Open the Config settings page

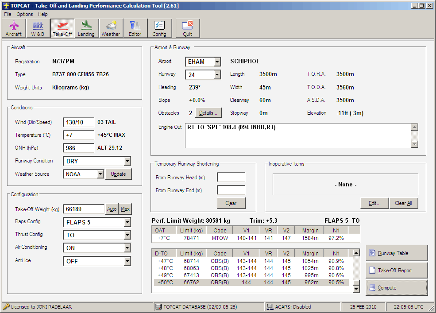pyautogui.click(x=159, y=28)
